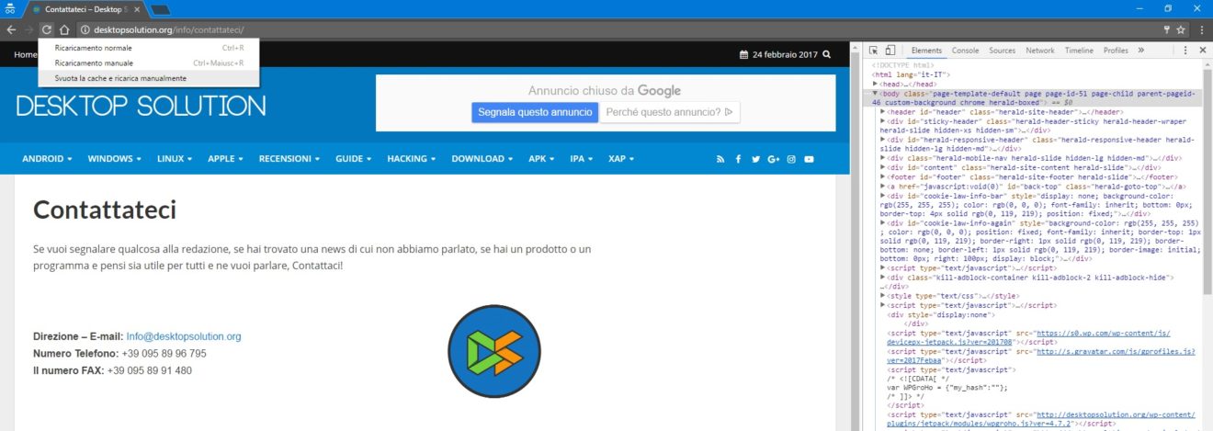This screenshot has width=1213, height=431.
Task: Open the Twitter social icon
Action: click(755, 159)
